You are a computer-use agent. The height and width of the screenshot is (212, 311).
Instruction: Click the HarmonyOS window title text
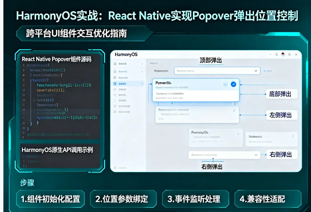[126, 54]
